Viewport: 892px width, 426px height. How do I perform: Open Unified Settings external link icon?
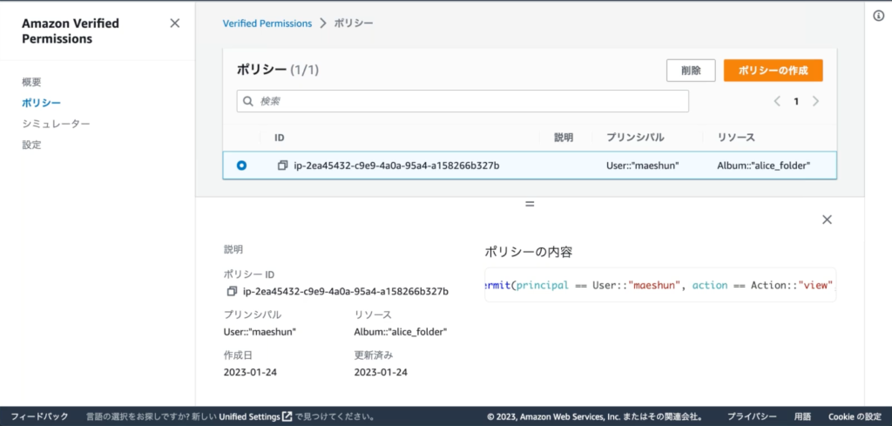click(287, 416)
